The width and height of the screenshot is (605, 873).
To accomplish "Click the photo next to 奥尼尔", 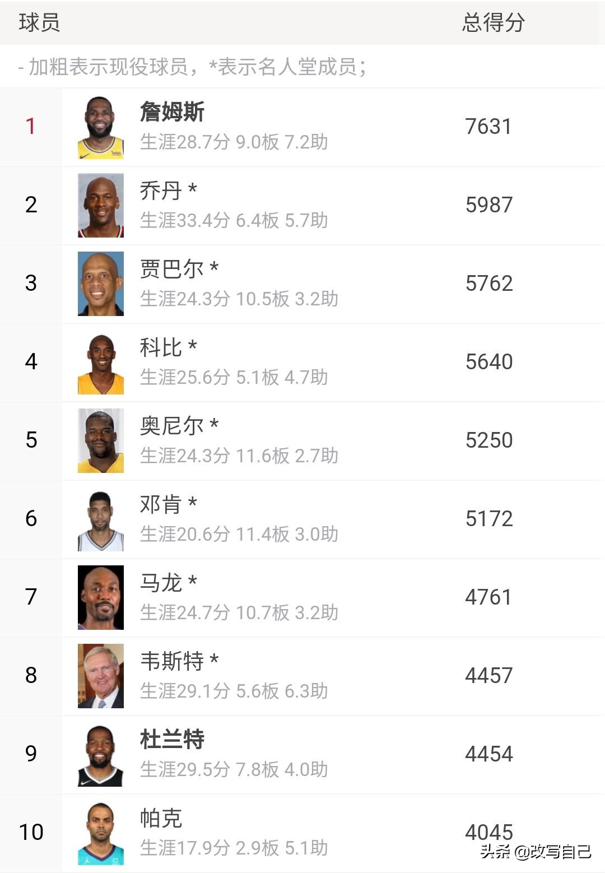I will 101,441.
